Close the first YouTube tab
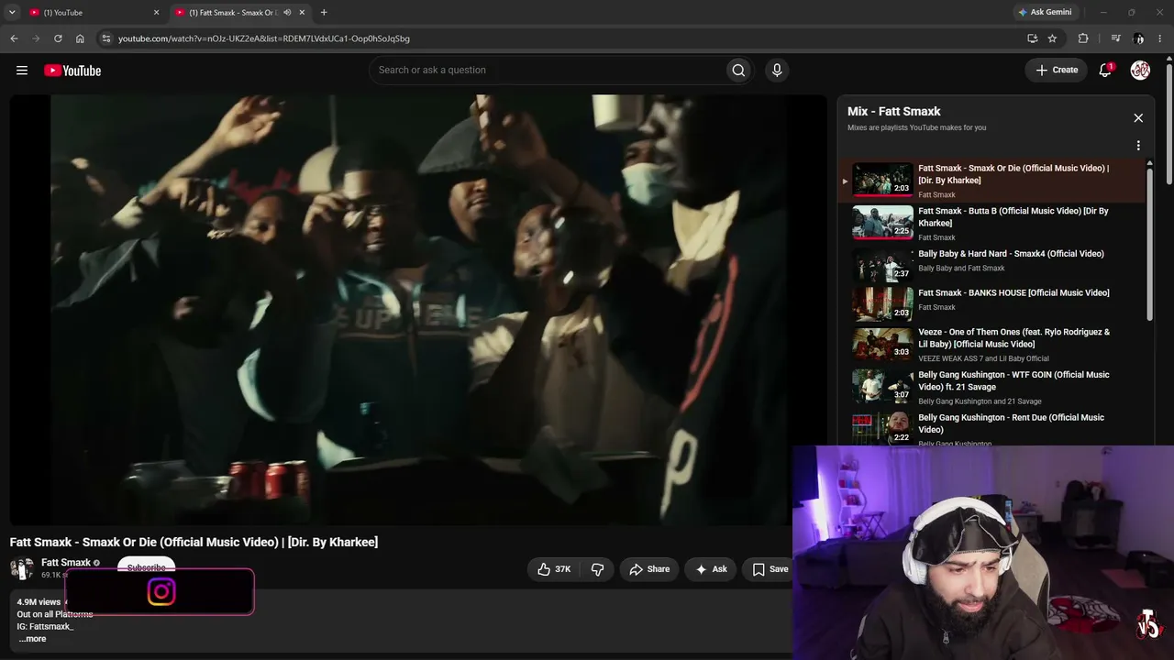The width and height of the screenshot is (1174, 660). click(x=156, y=13)
